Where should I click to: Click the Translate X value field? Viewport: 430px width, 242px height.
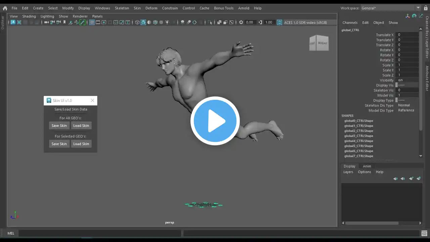click(407, 35)
